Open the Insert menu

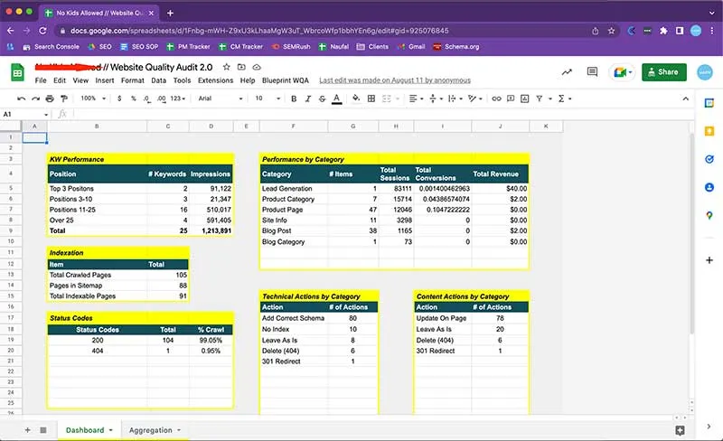pyautogui.click(x=105, y=80)
